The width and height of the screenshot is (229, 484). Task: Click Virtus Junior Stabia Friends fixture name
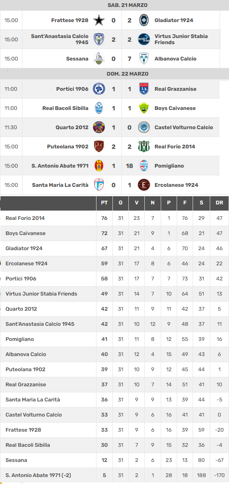coord(181,39)
